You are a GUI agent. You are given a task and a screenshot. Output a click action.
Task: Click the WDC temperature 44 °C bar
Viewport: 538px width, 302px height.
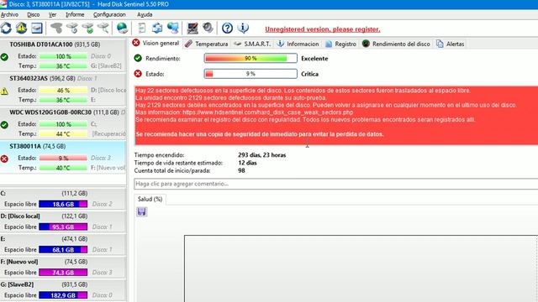click(63, 134)
